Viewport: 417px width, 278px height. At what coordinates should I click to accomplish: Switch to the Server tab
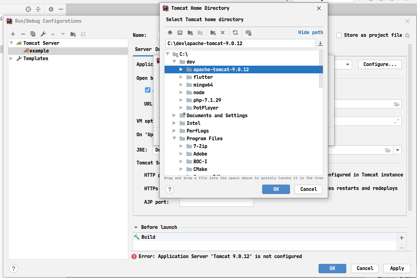click(143, 49)
